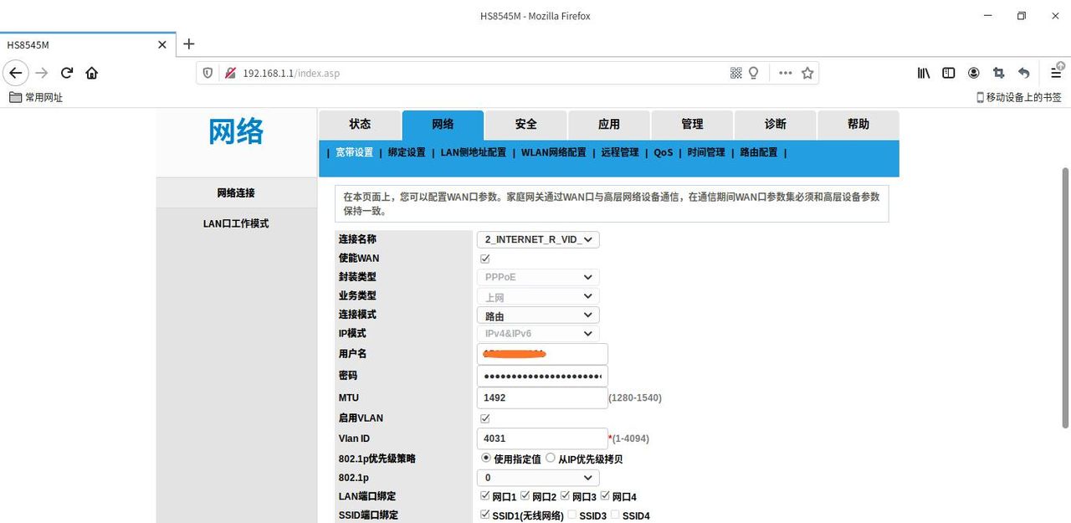Toggle the SSID1(无线网络) checkbox
The width and height of the screenshot is (1071, 523).
coord(485,515)
